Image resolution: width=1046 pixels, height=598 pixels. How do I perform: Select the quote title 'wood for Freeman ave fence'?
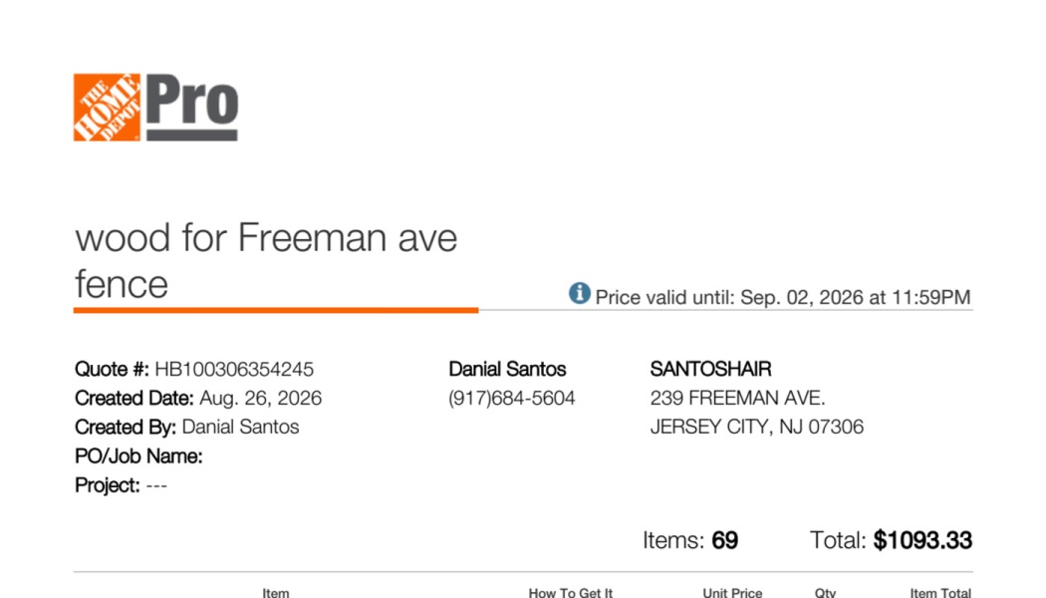266,261
